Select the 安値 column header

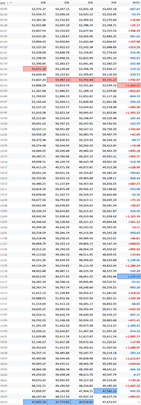[90, 3]
